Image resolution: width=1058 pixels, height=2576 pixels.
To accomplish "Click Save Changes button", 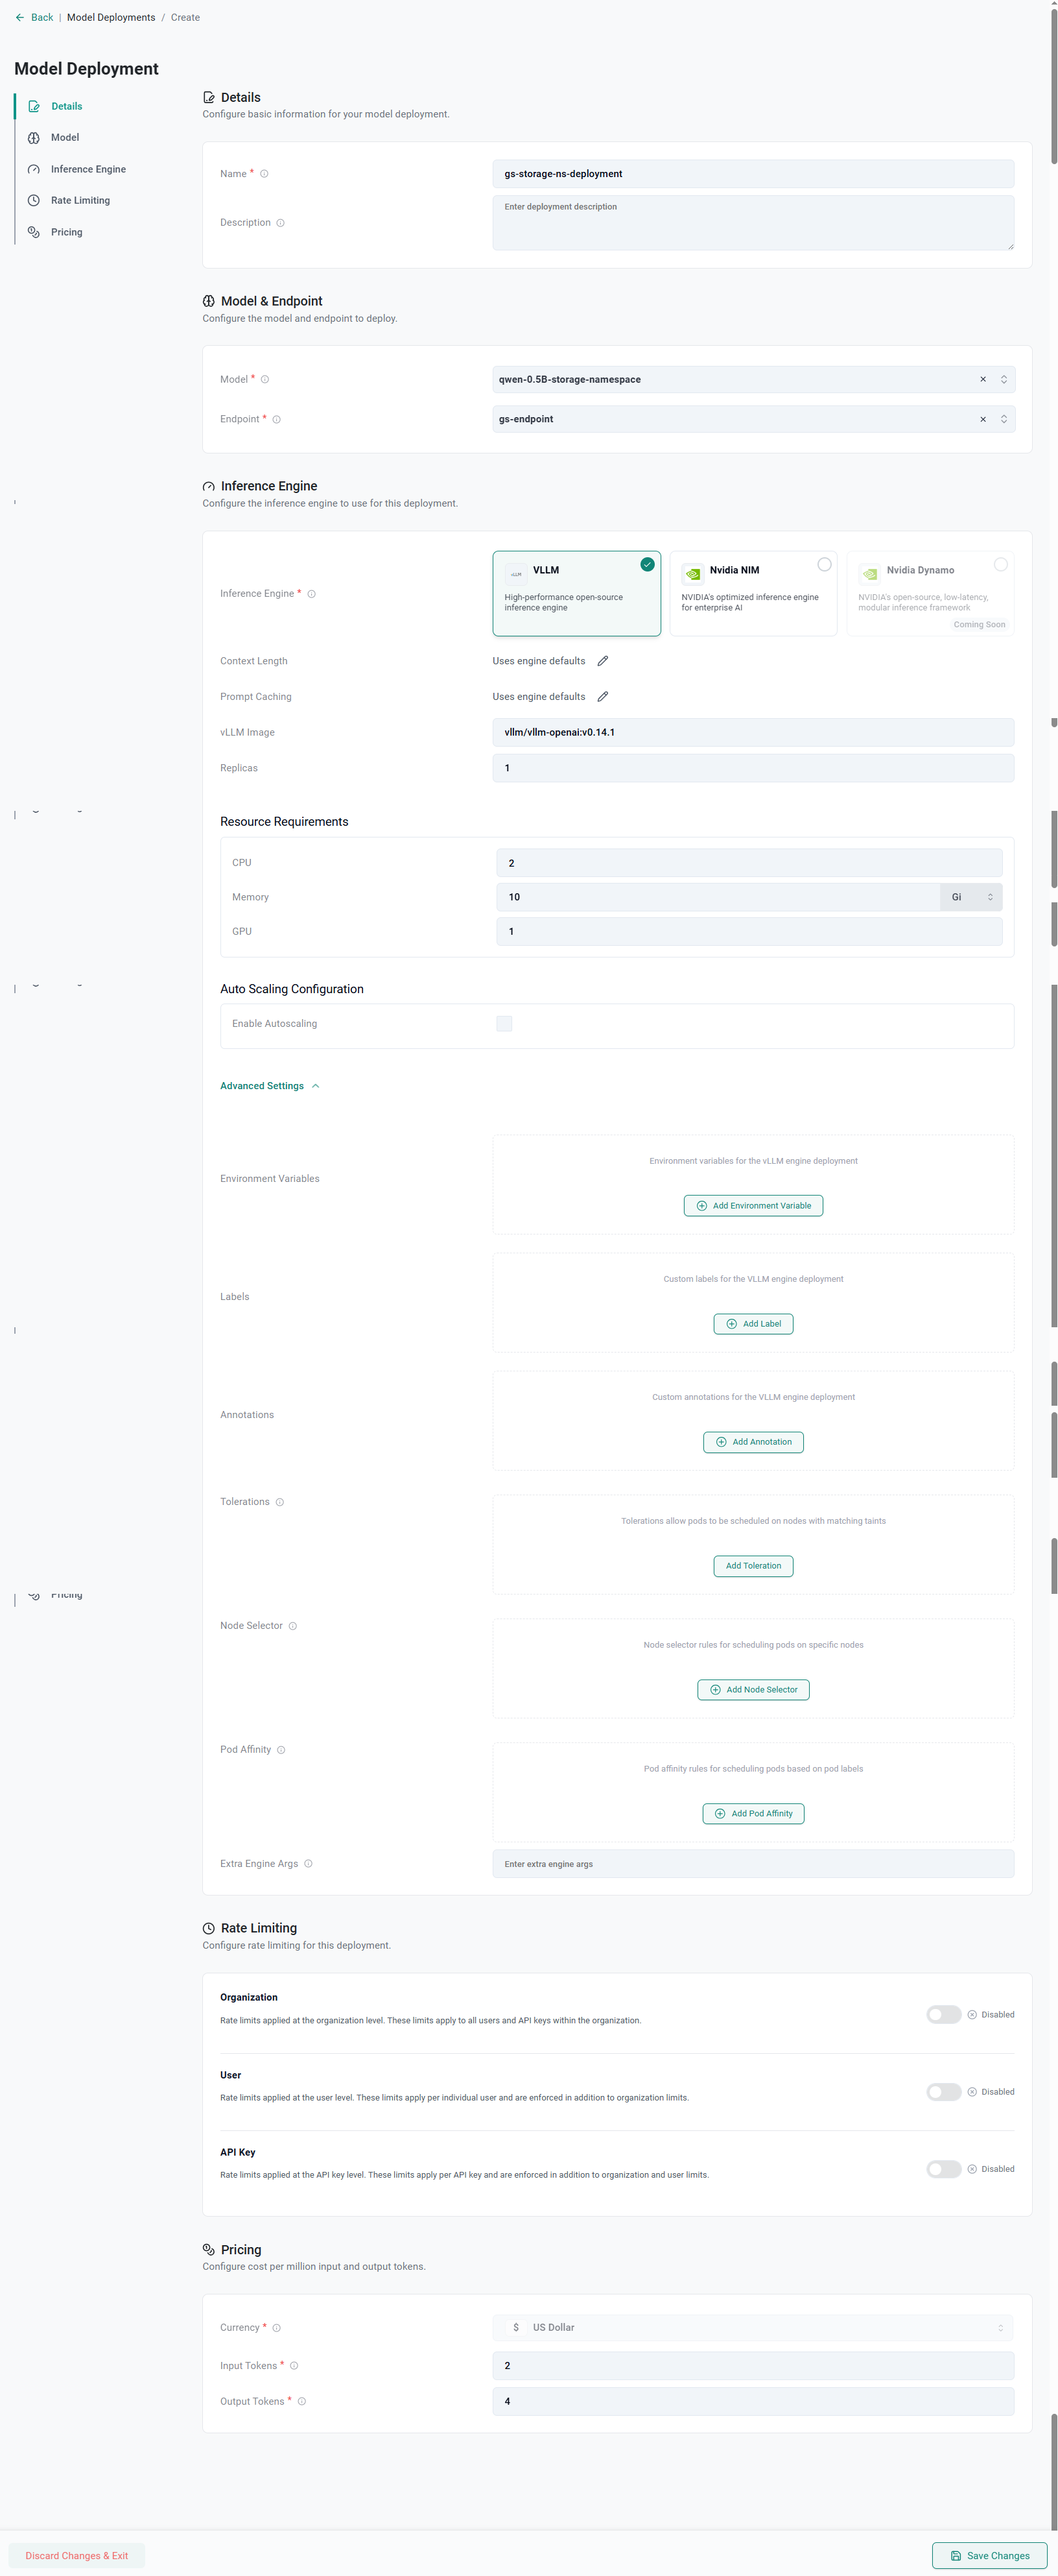I will pyautogui.click(x=988, y=2556).
